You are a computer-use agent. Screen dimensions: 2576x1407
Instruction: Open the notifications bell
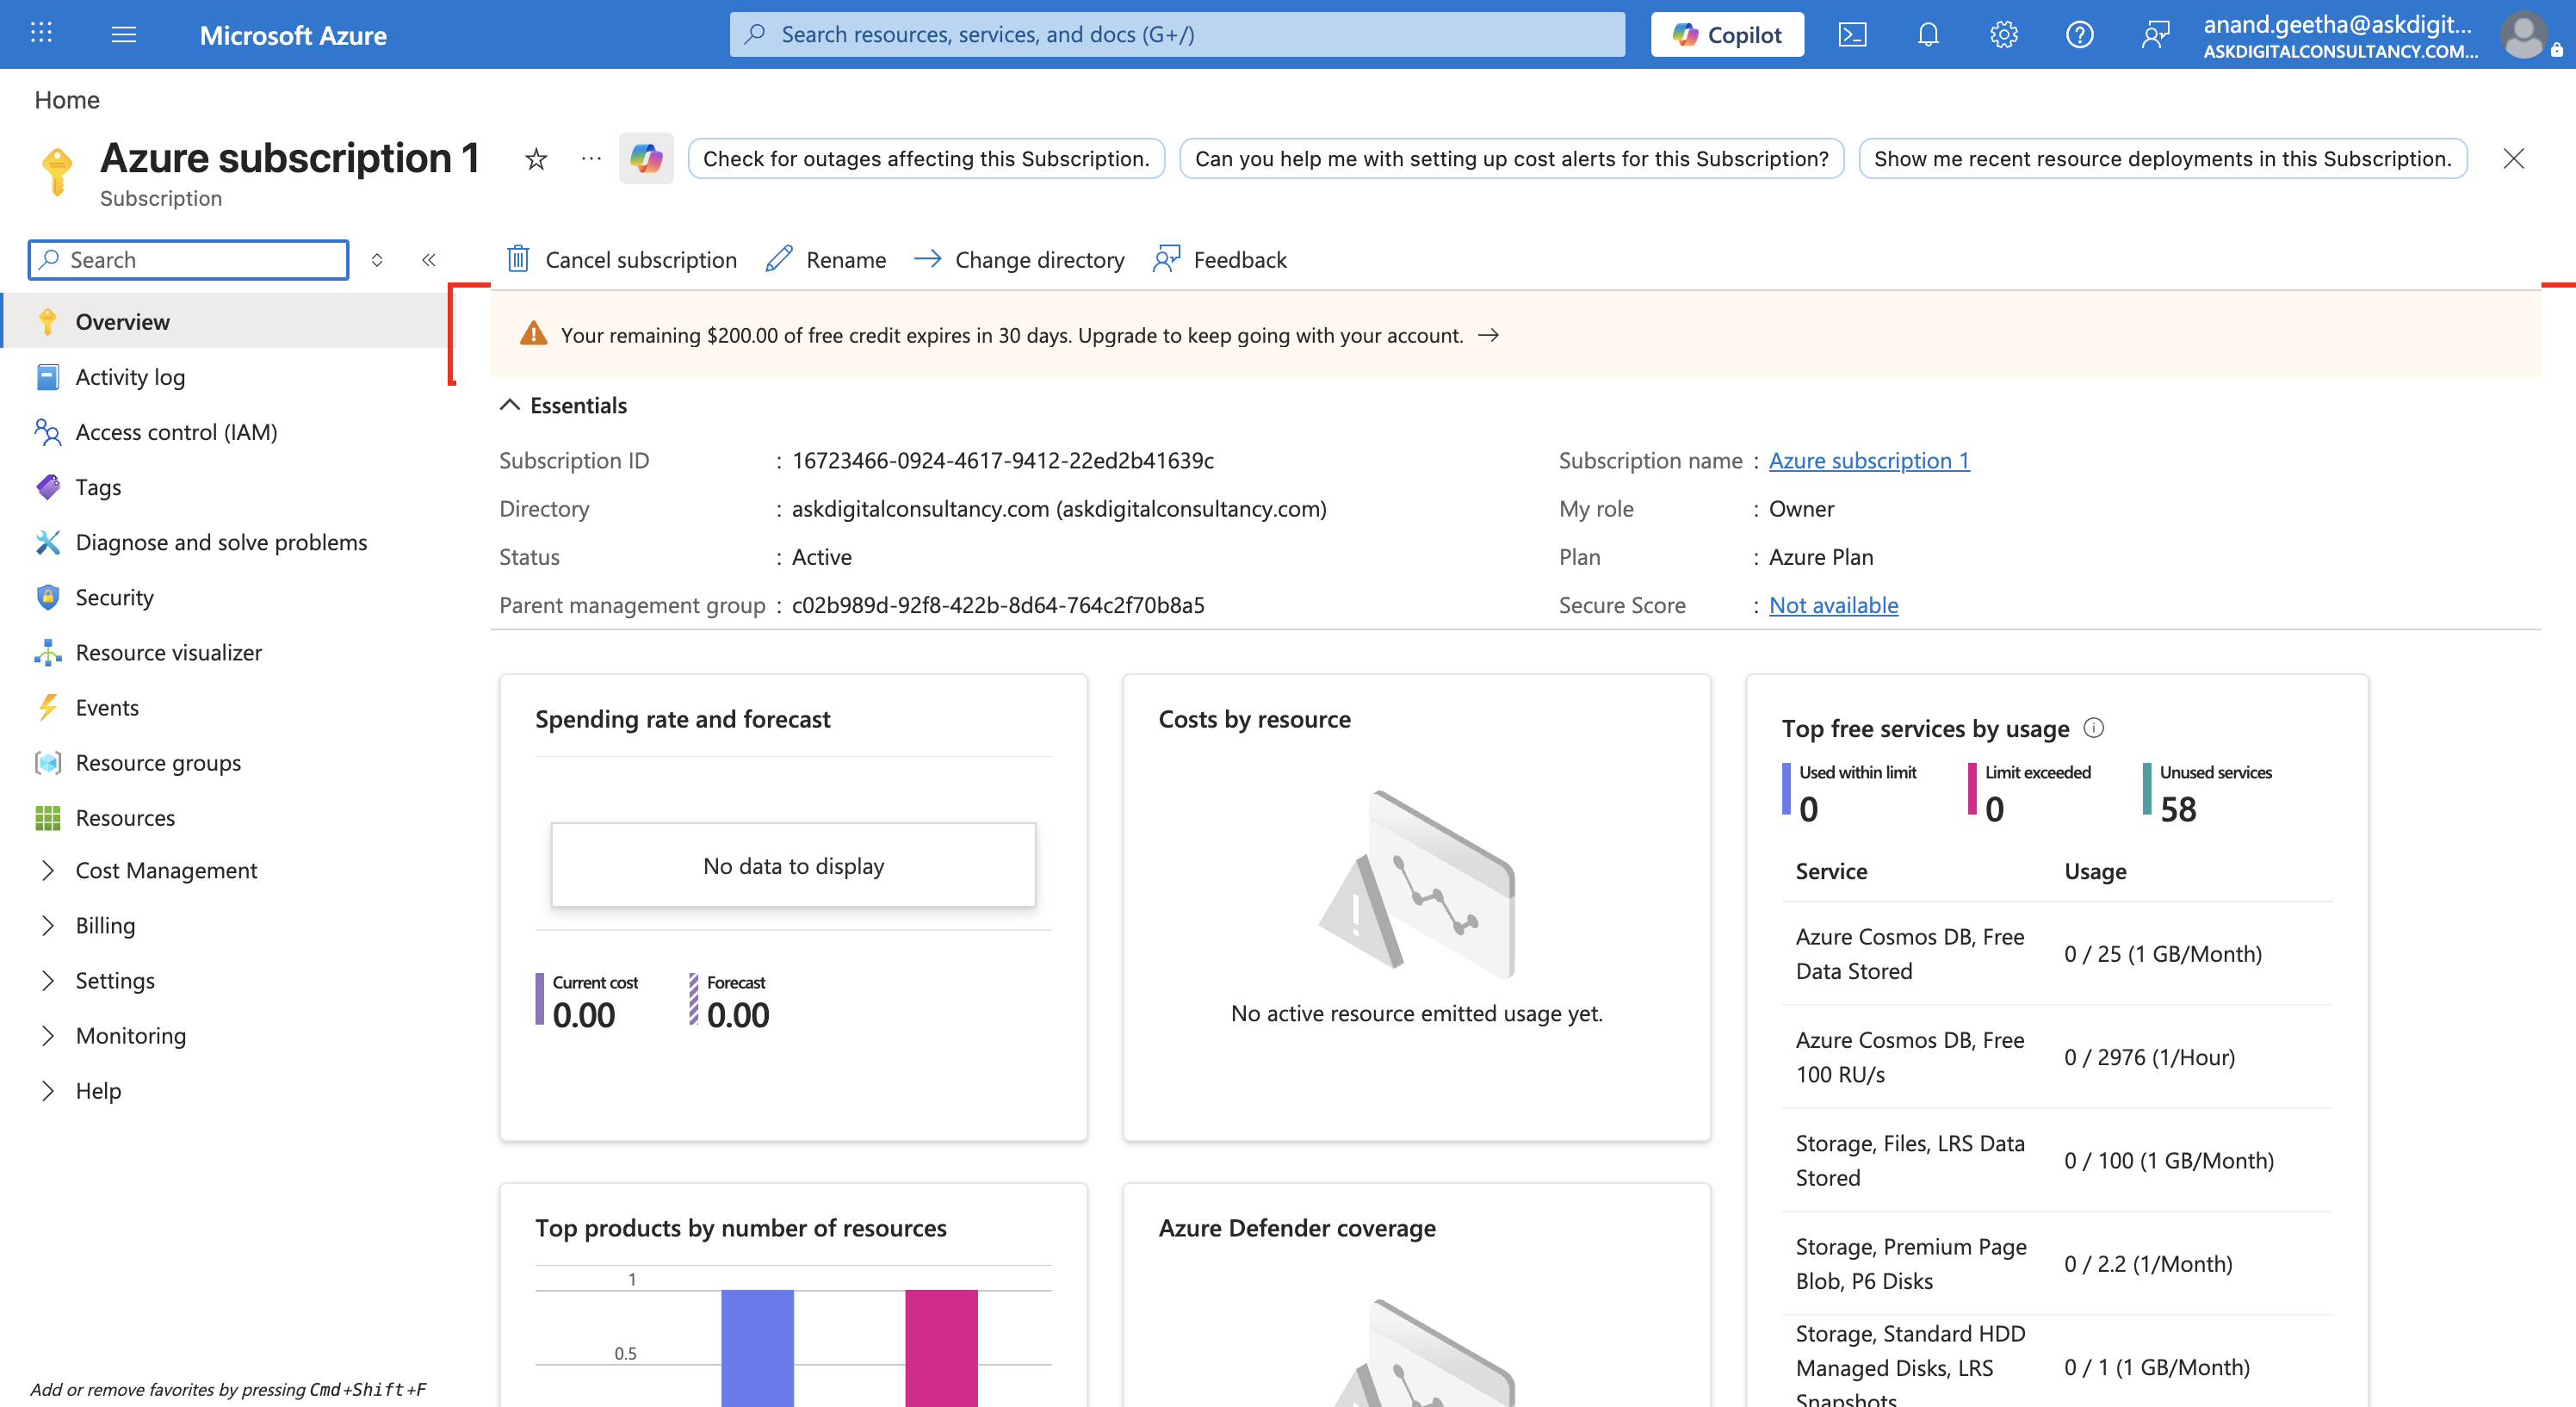1928,35
